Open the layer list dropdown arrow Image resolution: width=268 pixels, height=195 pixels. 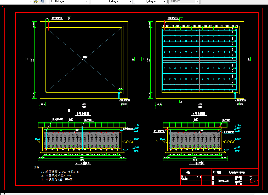pyautogui.click(x=31, y=1)
